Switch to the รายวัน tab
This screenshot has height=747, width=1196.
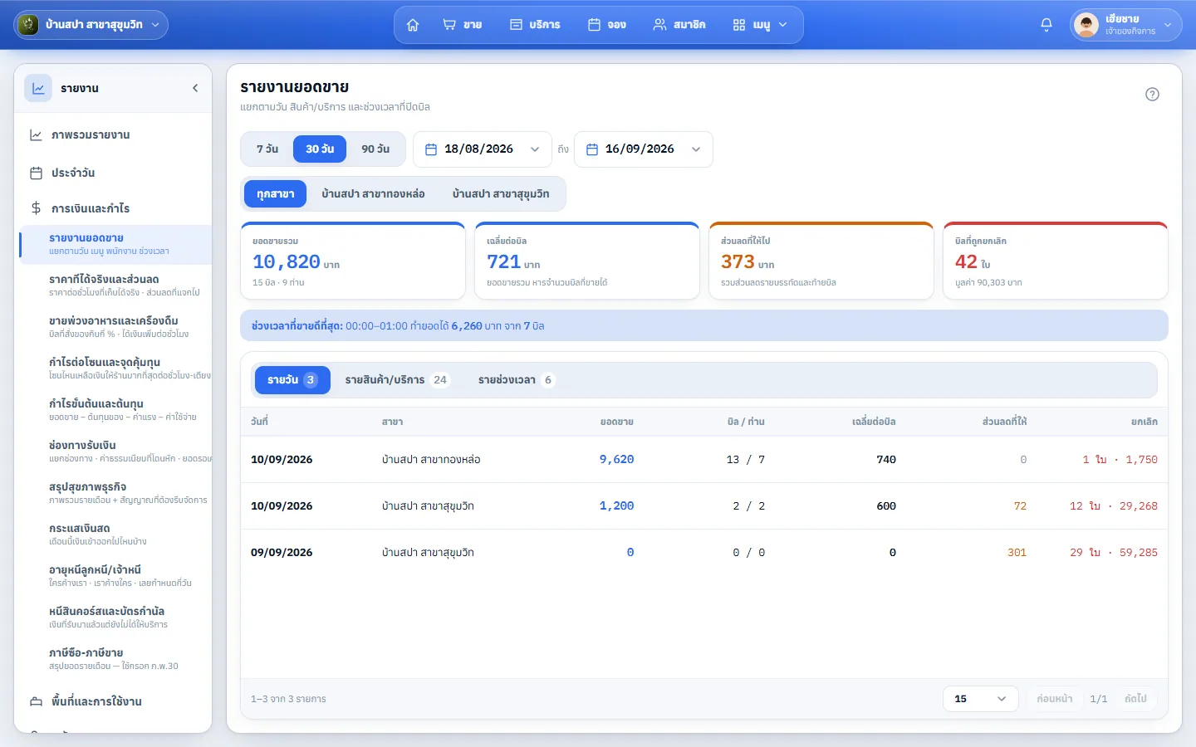click(292, 380)
